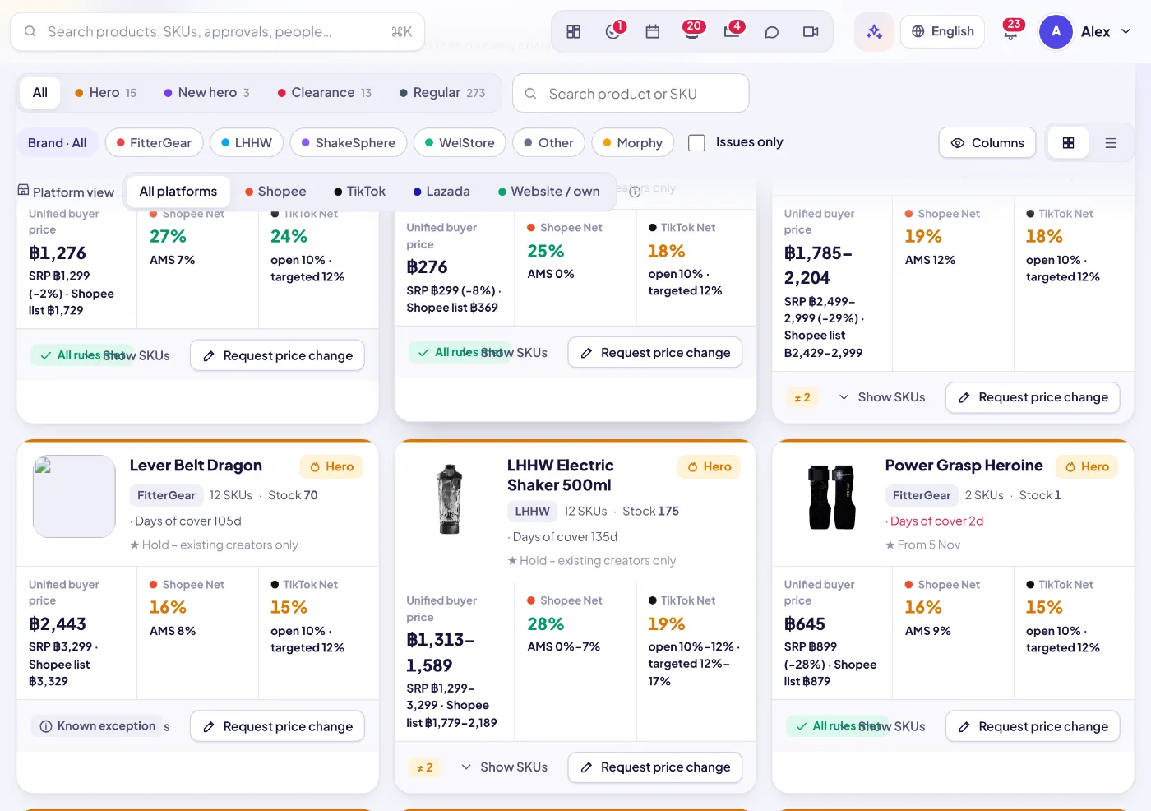The height and width of the screenshot is (811, 1151).
Task: Select the Clearance category tab
Action: pos(324,93)
